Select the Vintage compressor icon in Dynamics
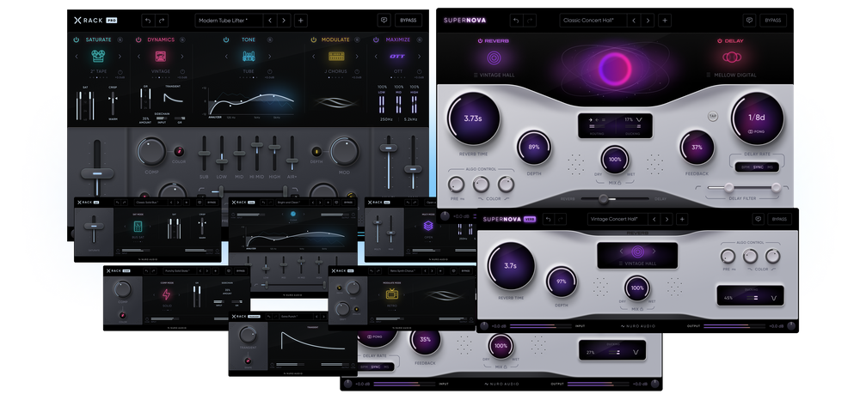The width and height of the screenshot is (860, 400). [x=161, y=57]
